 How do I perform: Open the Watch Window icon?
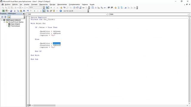[x=80, y=8]
